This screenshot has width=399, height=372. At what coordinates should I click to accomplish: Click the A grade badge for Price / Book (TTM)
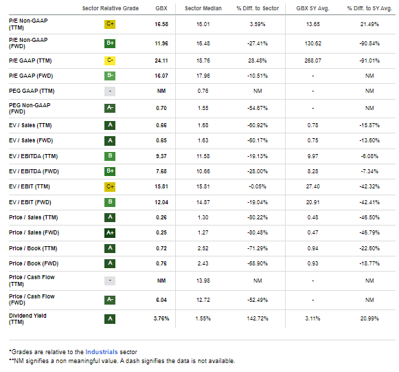click(x=110, y=248)
